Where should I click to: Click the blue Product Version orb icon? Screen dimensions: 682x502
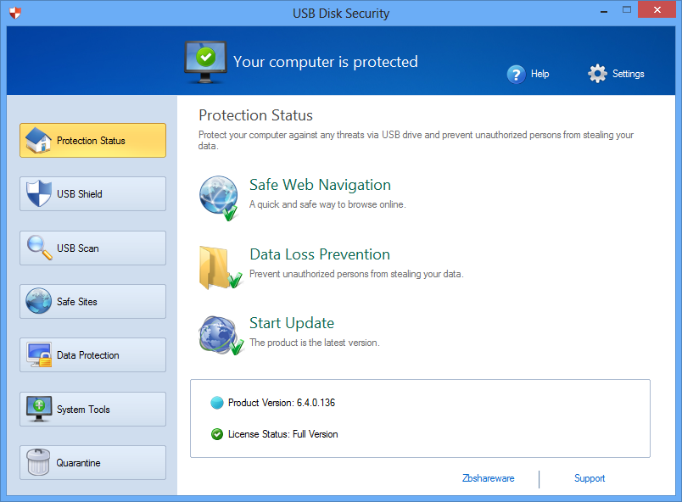point(217,403)
